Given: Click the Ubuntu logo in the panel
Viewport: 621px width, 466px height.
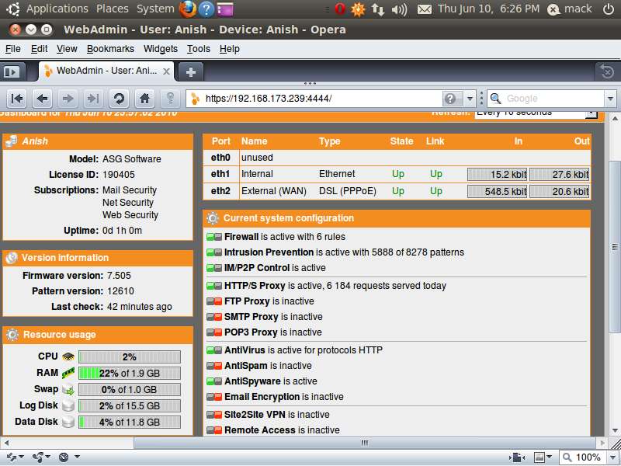Looking at the screenshot, I should pyautogui.click(x=12, y=9).
